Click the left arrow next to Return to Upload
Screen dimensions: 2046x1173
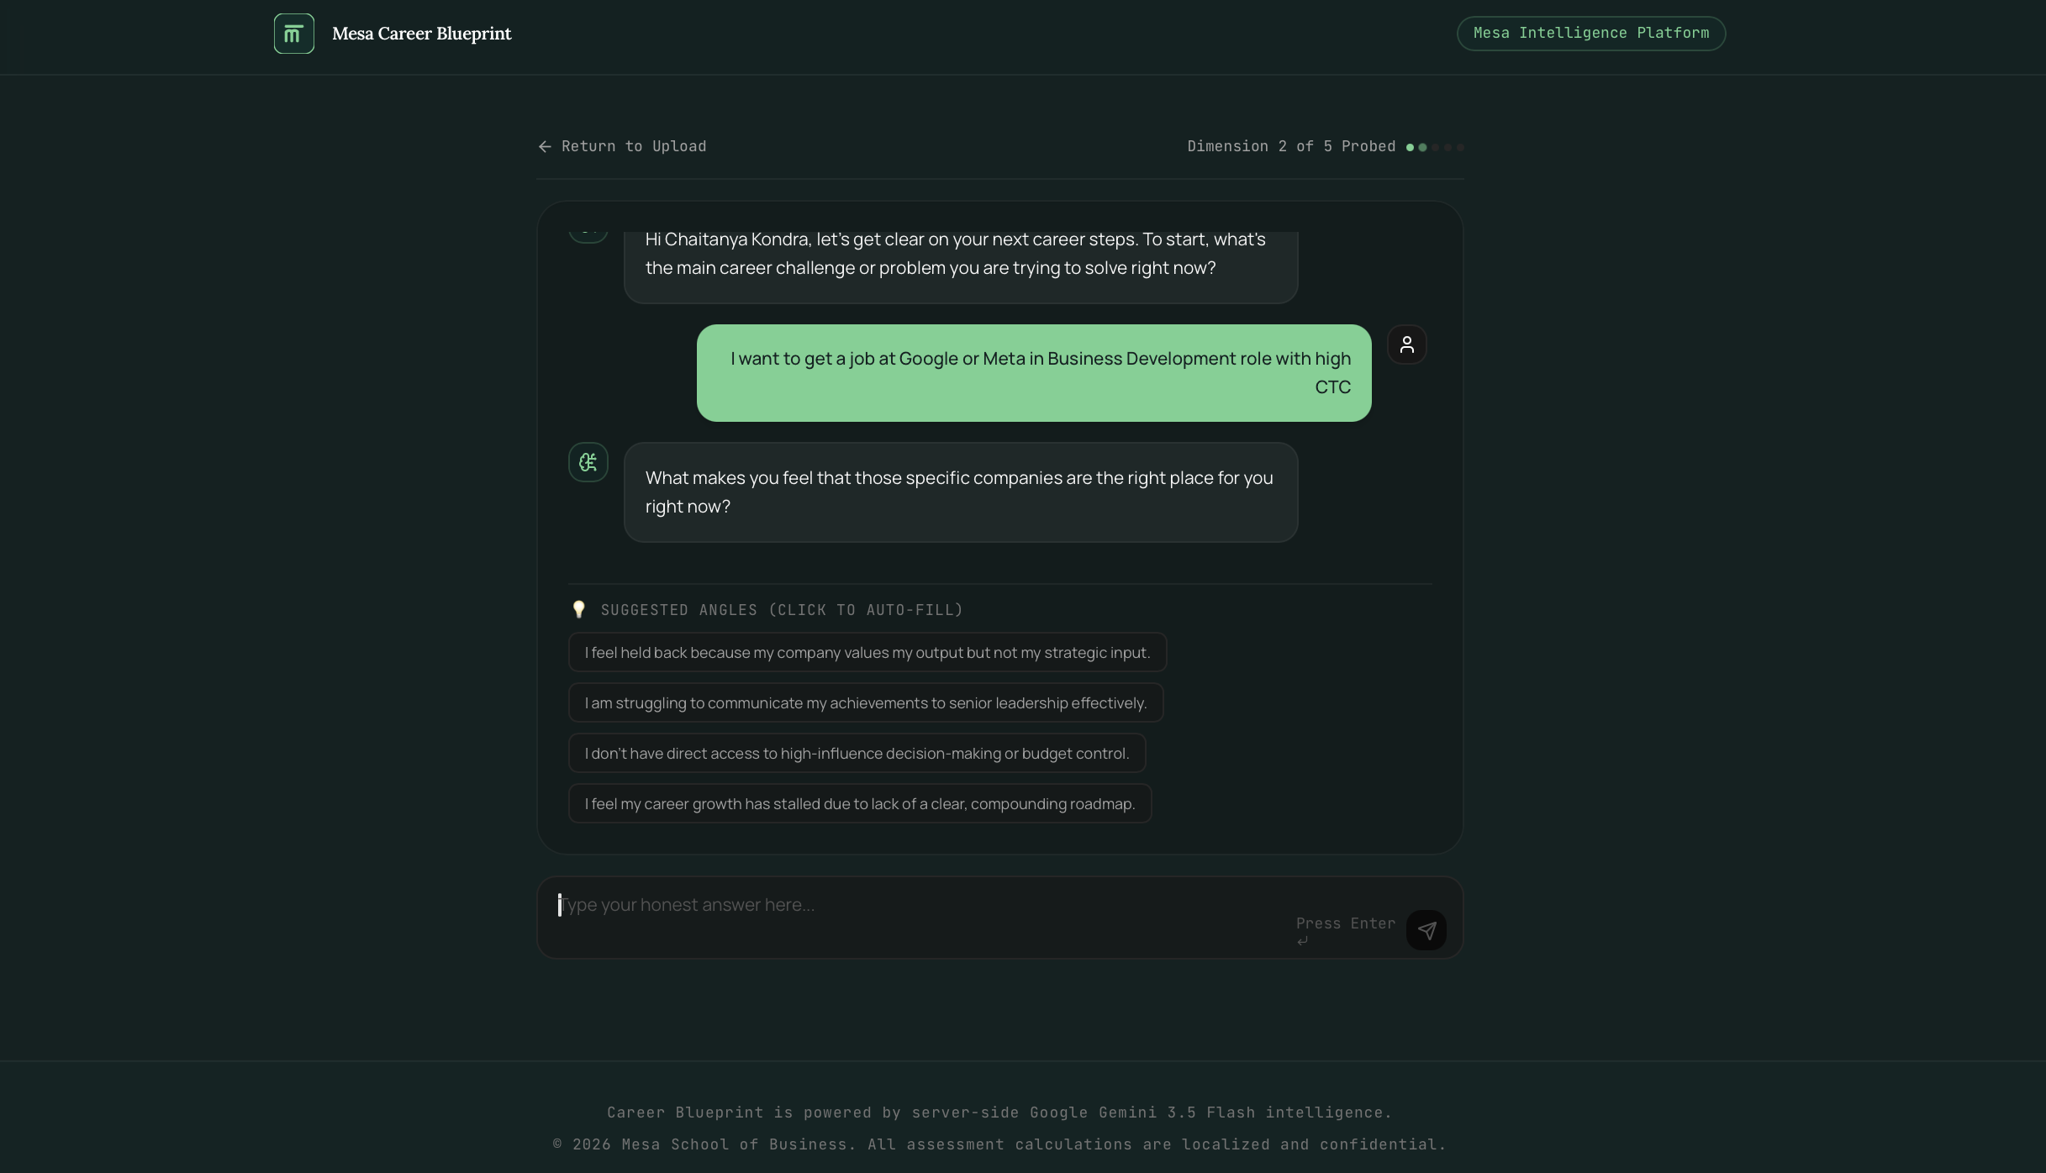(545, 147)
